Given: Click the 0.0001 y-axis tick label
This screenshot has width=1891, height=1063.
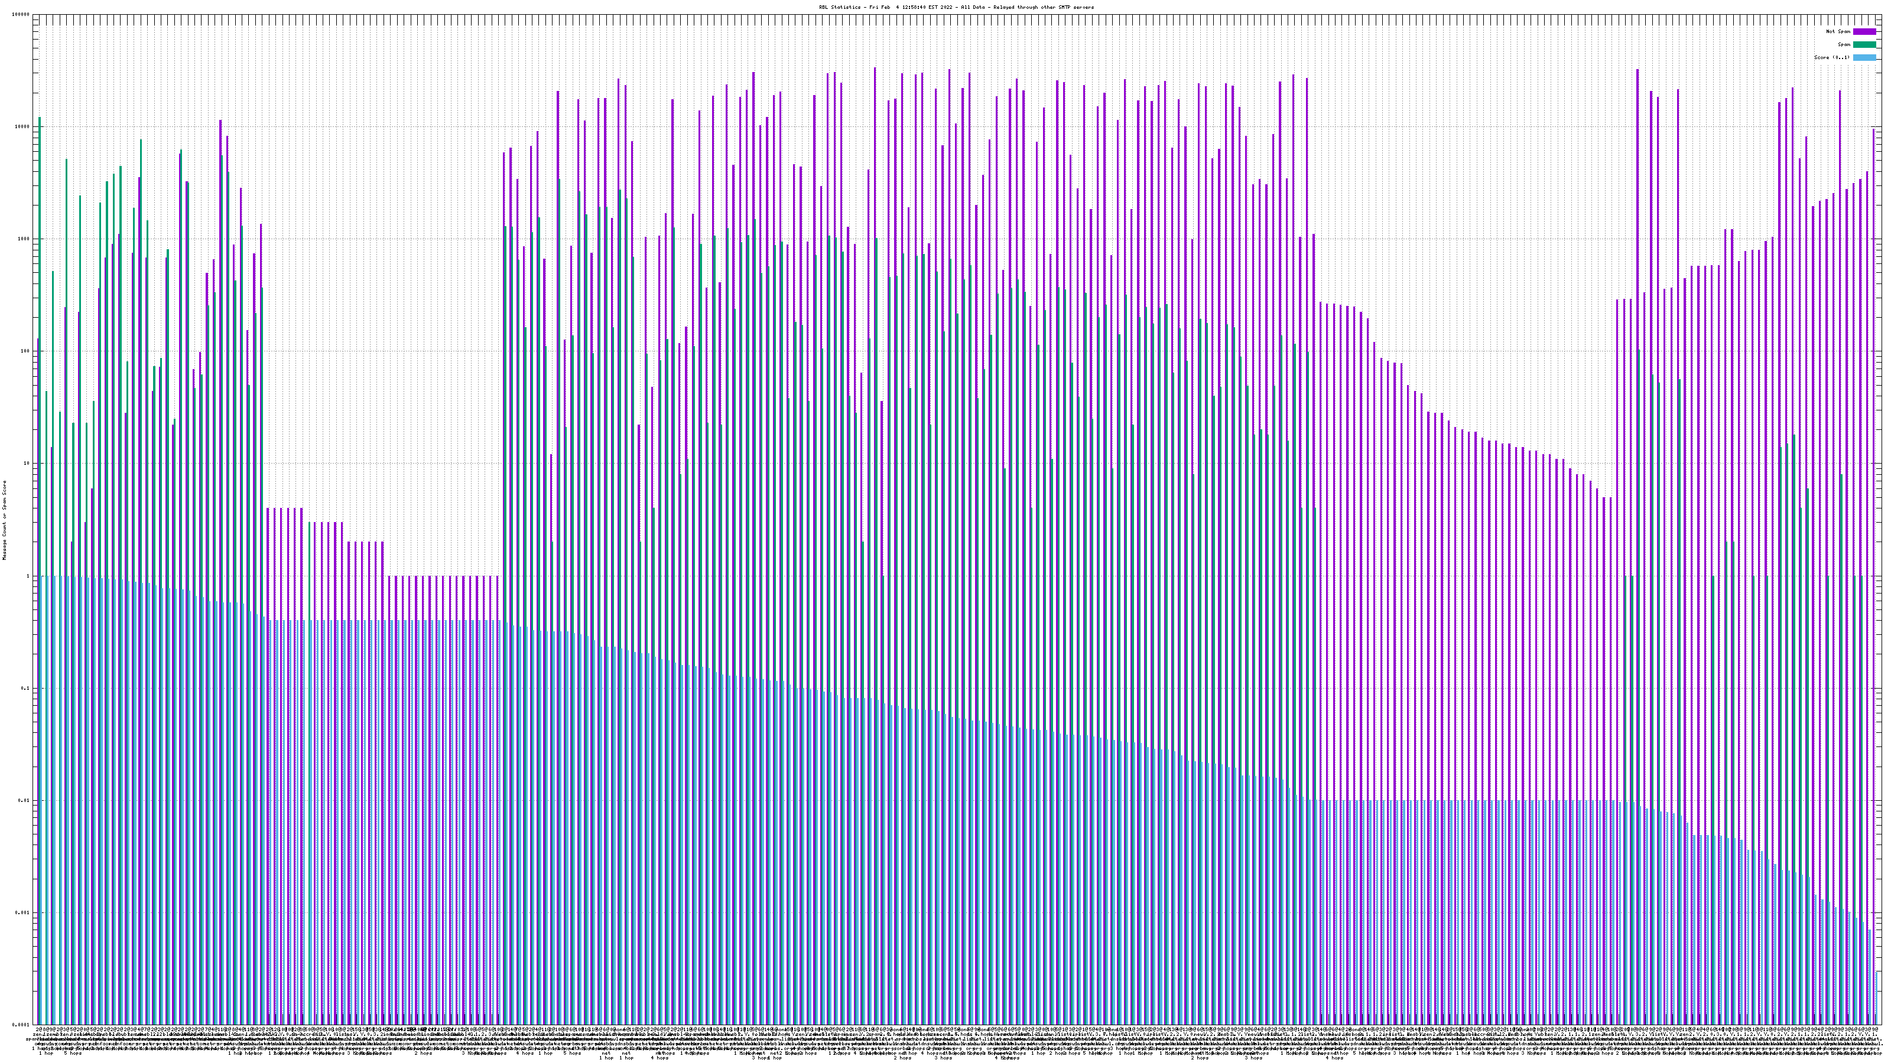Looking at the screenshot, I should click(21, 1024).
